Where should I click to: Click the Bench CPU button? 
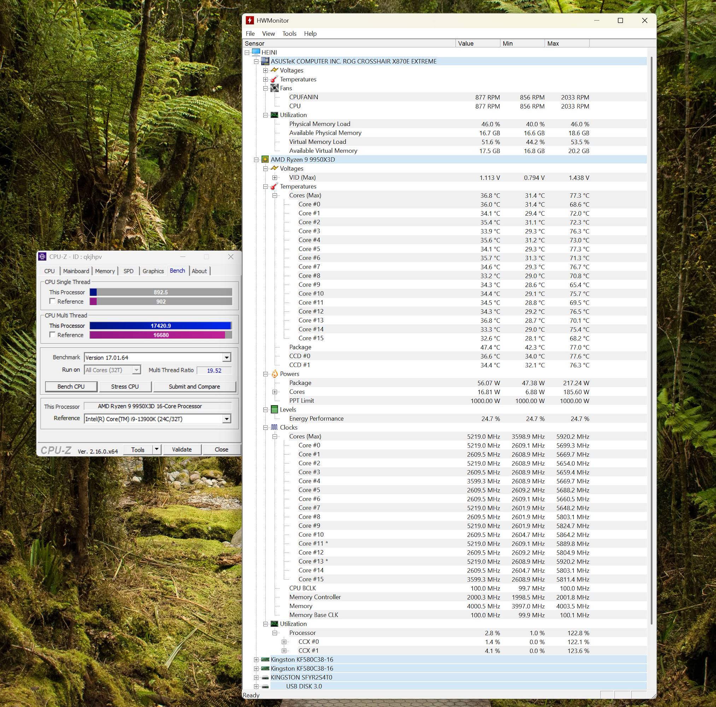click(71, 386)
